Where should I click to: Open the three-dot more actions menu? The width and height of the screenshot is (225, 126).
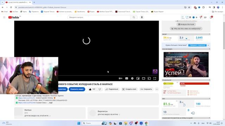[157, 89]
